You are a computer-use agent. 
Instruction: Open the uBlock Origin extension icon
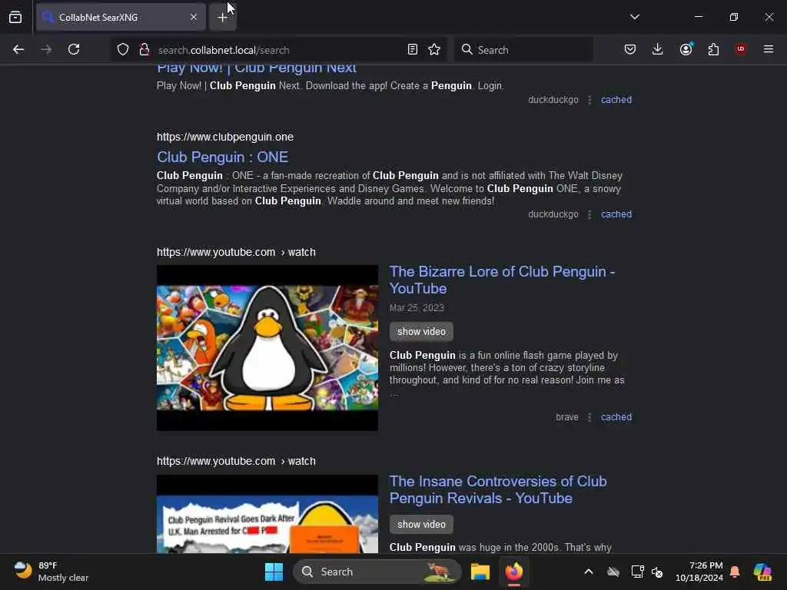click(741, 49)
